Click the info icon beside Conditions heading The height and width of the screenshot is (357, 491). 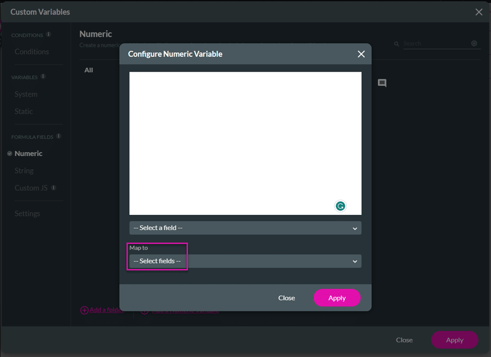[x=49, y=34]
